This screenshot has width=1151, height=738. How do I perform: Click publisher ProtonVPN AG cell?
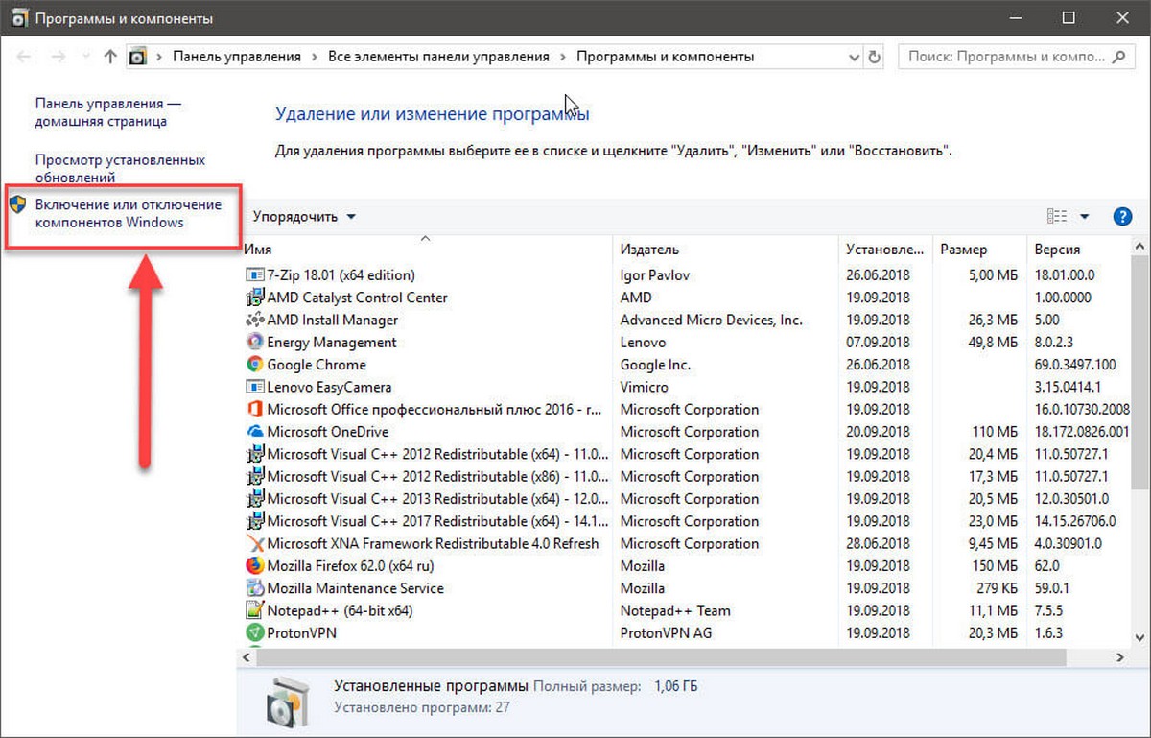666,632
